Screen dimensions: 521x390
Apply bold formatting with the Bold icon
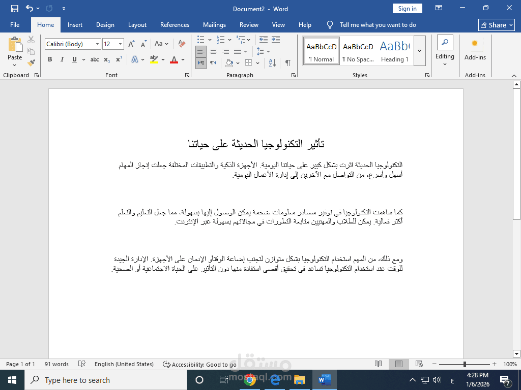tap(49, 59)
